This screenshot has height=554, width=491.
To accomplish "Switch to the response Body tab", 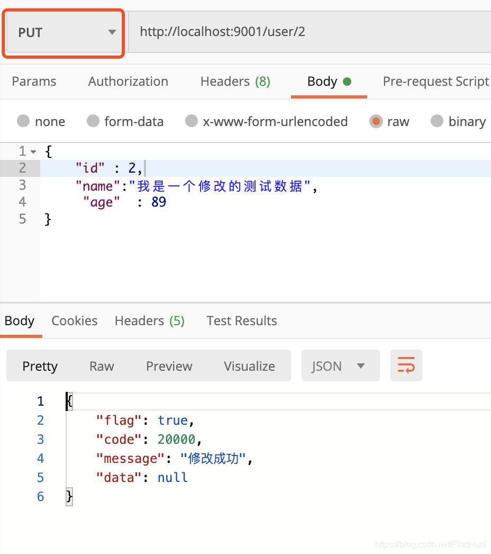I will pos(20,321).
